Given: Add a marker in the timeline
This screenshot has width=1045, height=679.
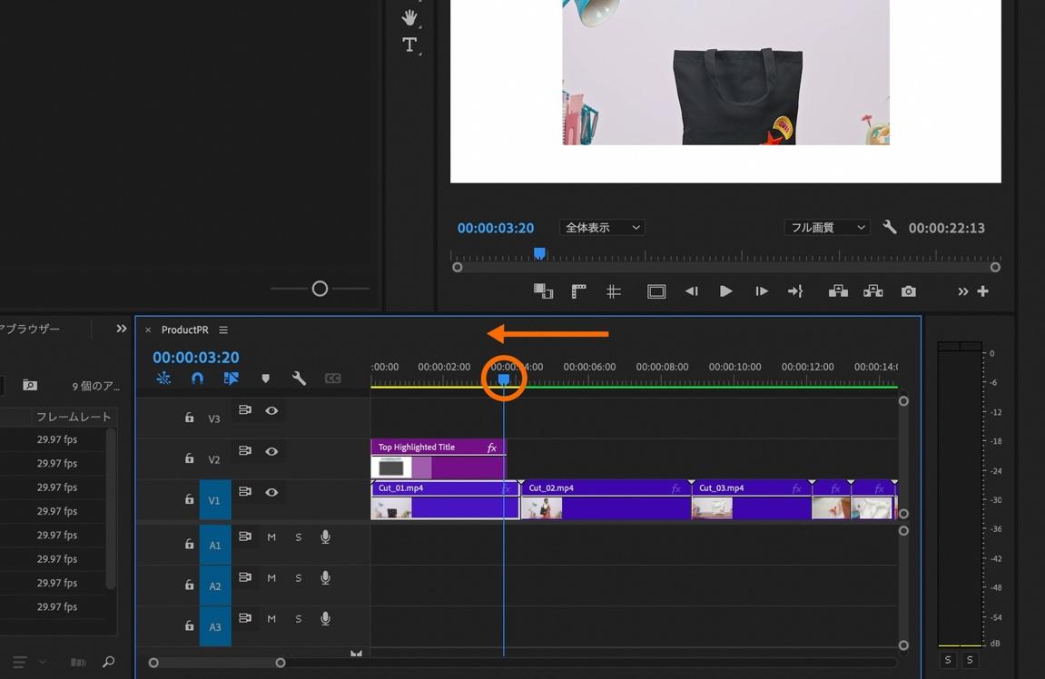Looking at the screenshot, I should tap(265, 379).
